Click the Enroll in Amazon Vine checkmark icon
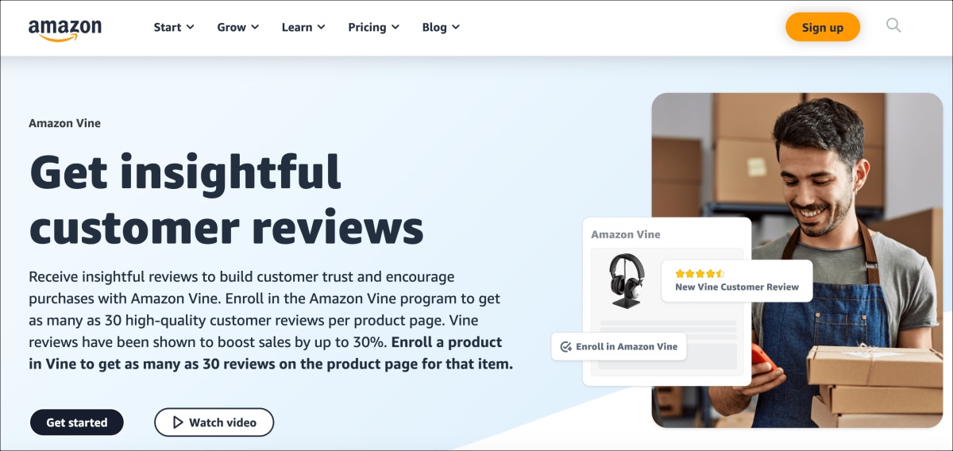The height and width of the screenshot is (451, 953). (x=566, y=347)
